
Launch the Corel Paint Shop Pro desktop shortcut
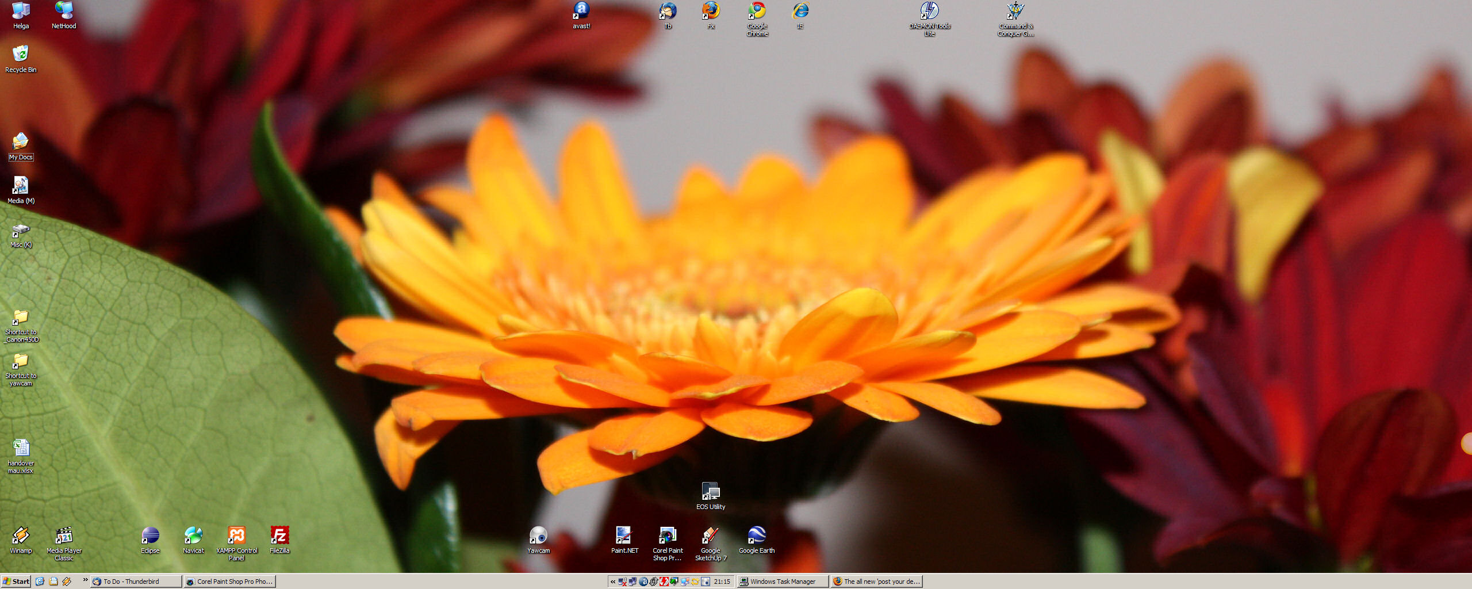tap(668, 544)
